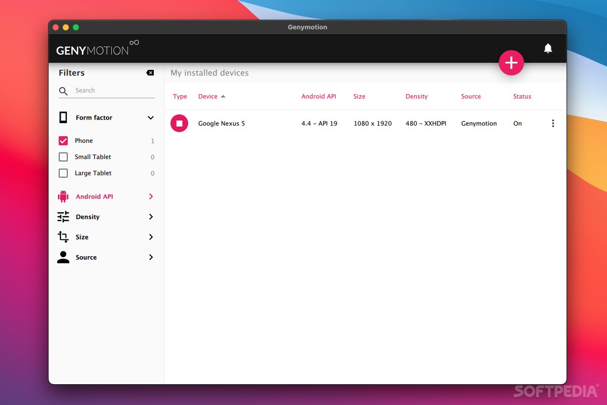The height and width of the screenshot is (405, 607).
Task: Click the search magnifier icon
Action: [63, 91]
